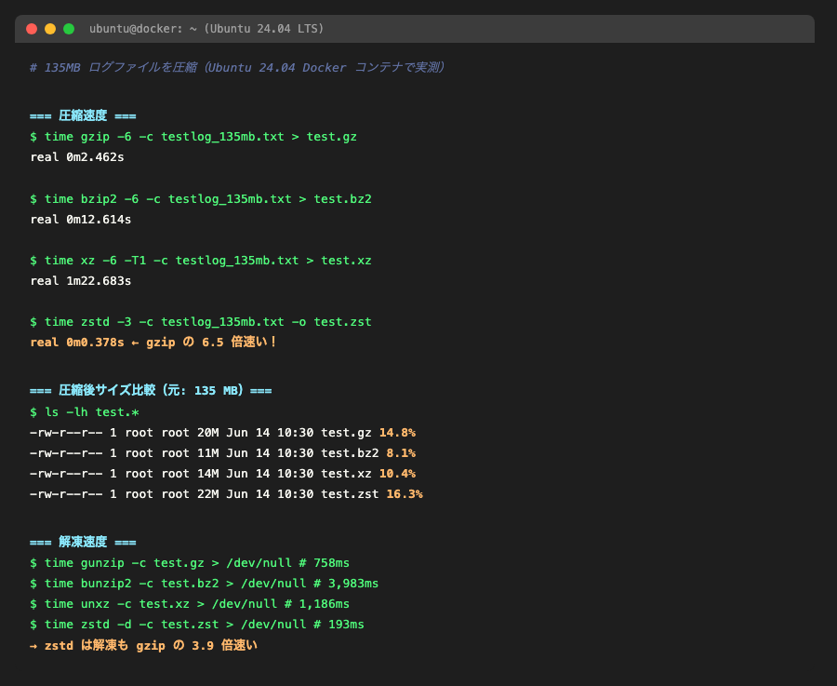Click the terminal title 'ubuntu@docker: ~ (Ubuntu 24.04 LTS)'
The height and width of the screenshot is (686, 837).
pyautogui.click(x=206, y=29)
